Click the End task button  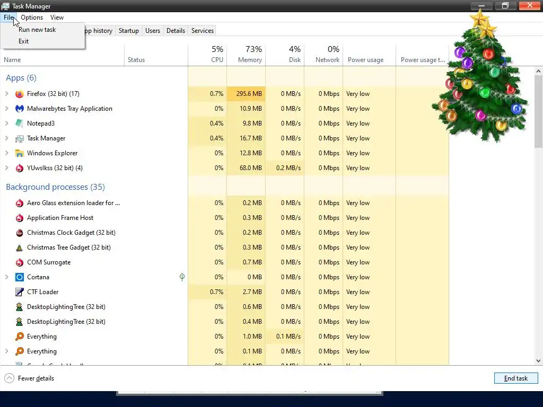(x=516, y=378)
